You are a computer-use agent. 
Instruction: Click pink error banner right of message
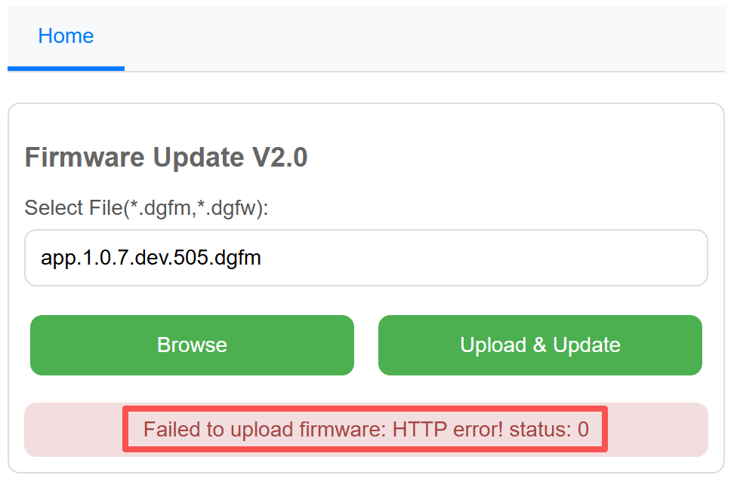(657, 430)
